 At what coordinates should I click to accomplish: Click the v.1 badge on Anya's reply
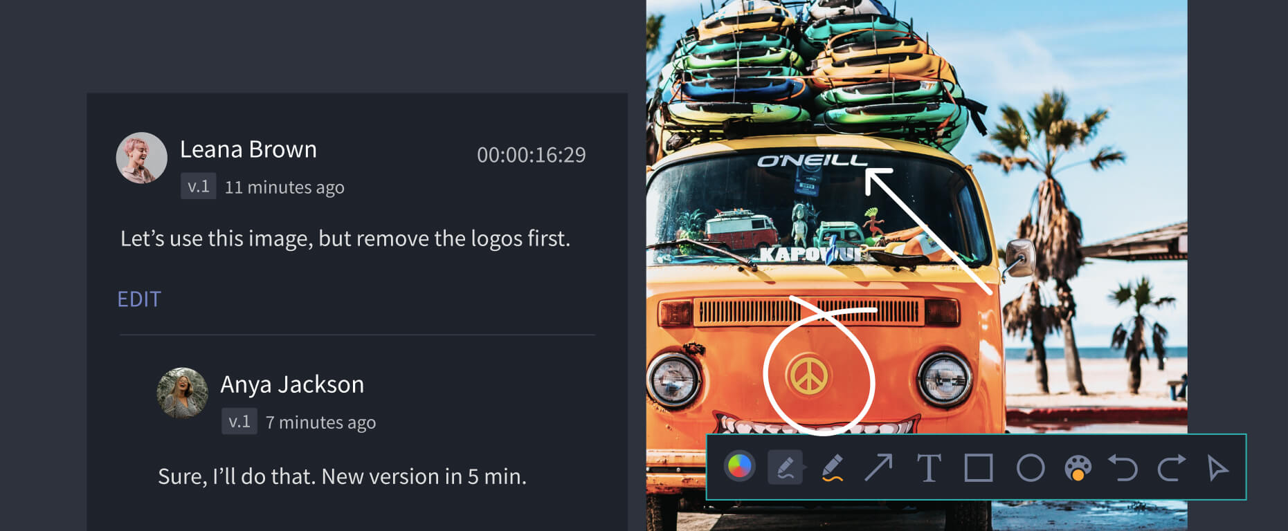[x=239, y=421]
